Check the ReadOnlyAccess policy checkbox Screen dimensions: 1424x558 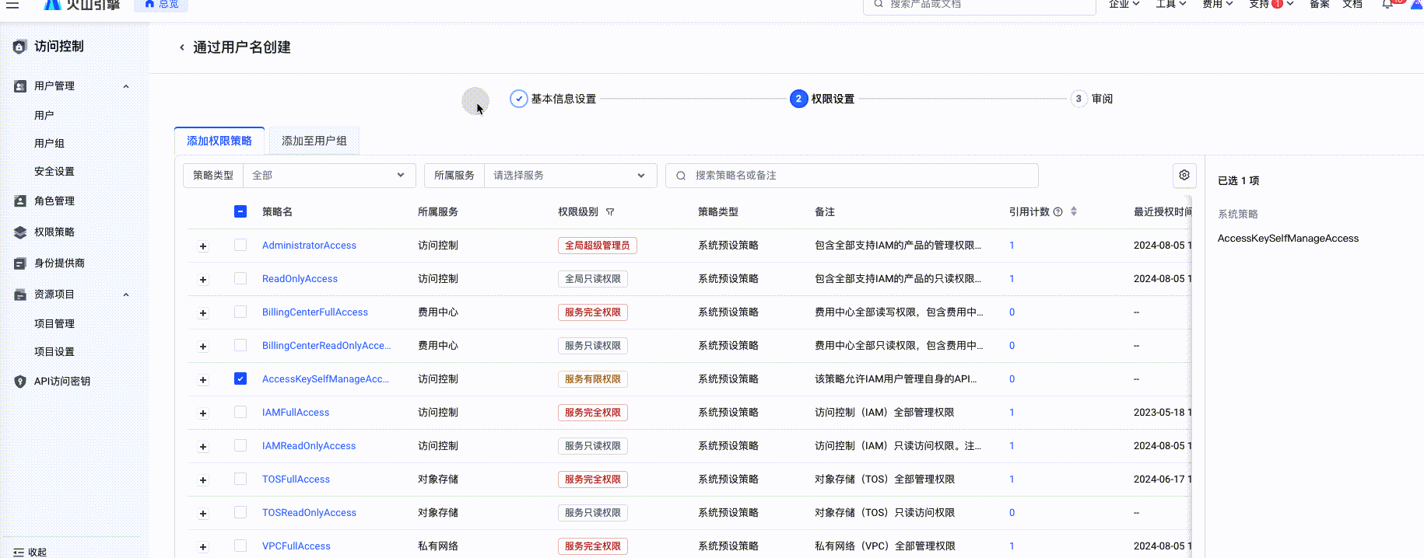point(240,278)
